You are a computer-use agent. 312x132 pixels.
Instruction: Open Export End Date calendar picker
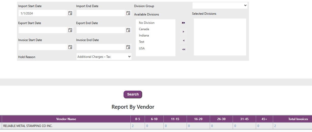(128, 30)
